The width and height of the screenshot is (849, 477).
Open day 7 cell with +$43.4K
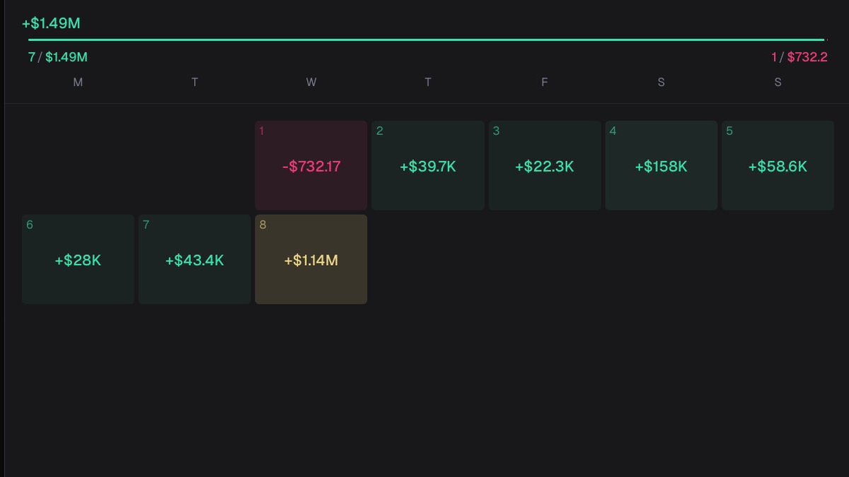click(195, 259)
